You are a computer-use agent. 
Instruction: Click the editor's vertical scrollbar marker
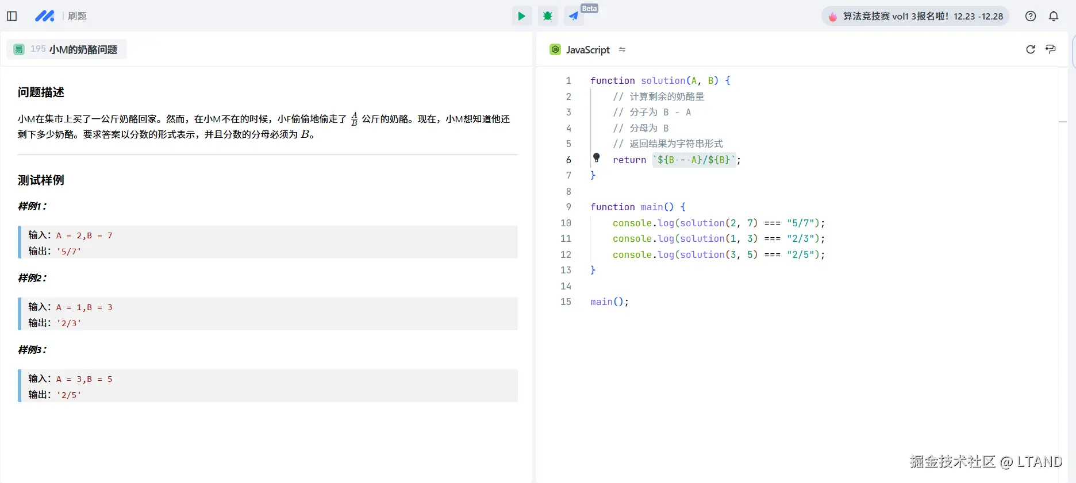click(x=1063, y=122)
